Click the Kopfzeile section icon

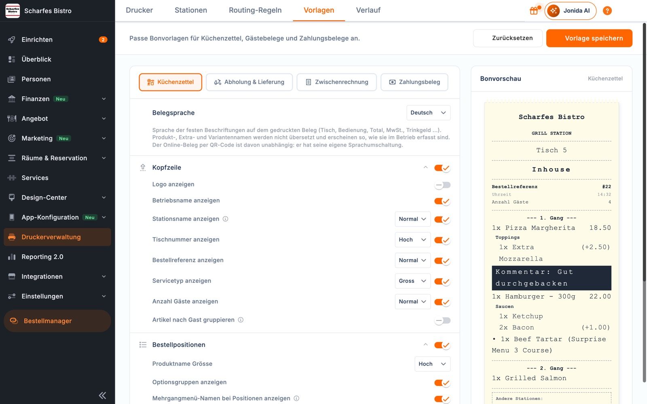point(143,168)
